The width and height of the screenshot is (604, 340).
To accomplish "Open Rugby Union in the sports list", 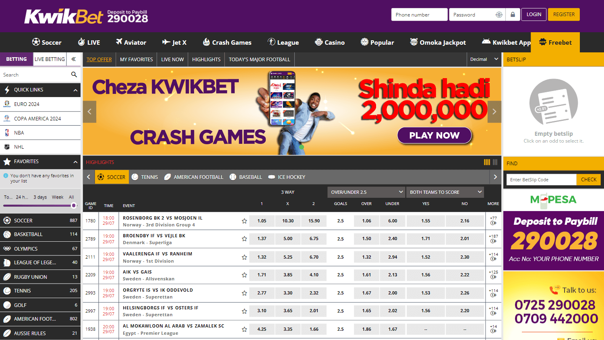I will [x=40, y=277].
